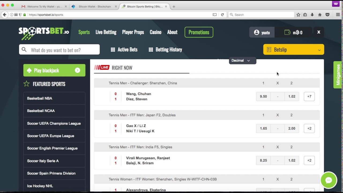Open the browser downloads arrow icon

pos(312,15)
